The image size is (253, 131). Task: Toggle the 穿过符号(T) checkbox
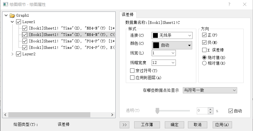coord(132,71)
